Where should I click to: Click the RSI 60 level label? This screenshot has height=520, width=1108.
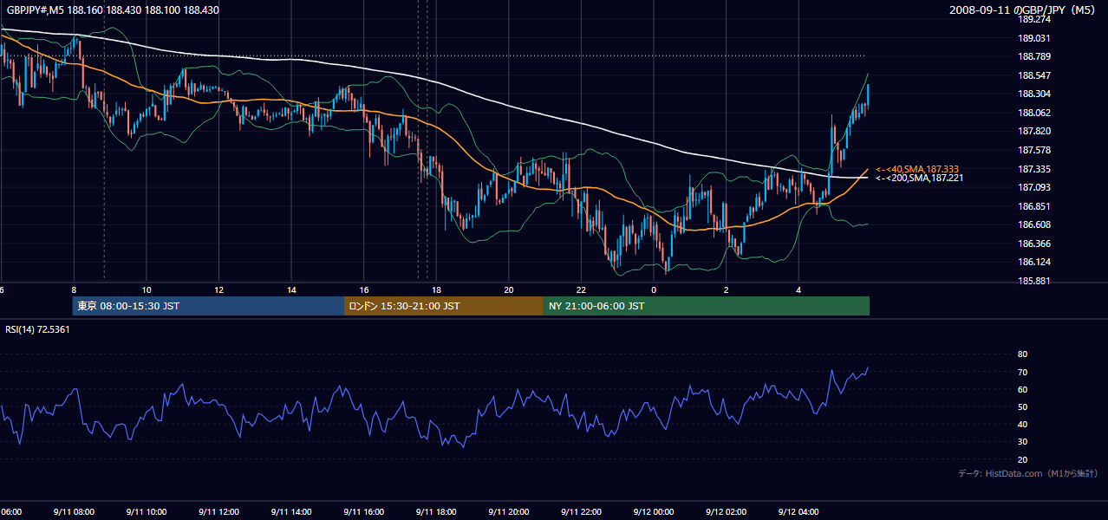tap(1022, 389)
